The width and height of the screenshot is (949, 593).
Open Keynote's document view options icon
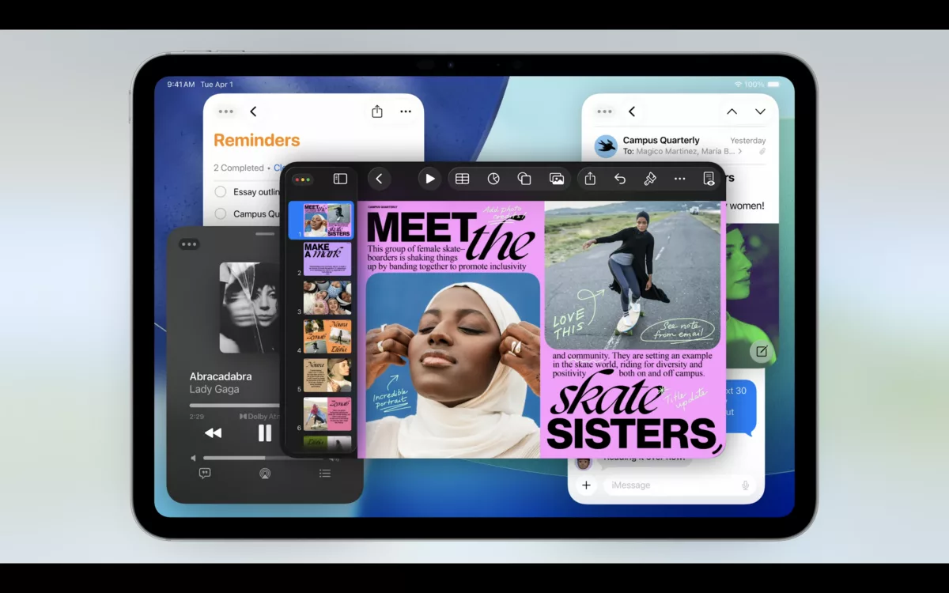[709, 179]
